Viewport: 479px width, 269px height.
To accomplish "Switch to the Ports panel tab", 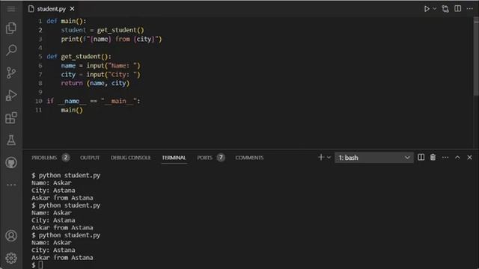I will click(204, 158).
